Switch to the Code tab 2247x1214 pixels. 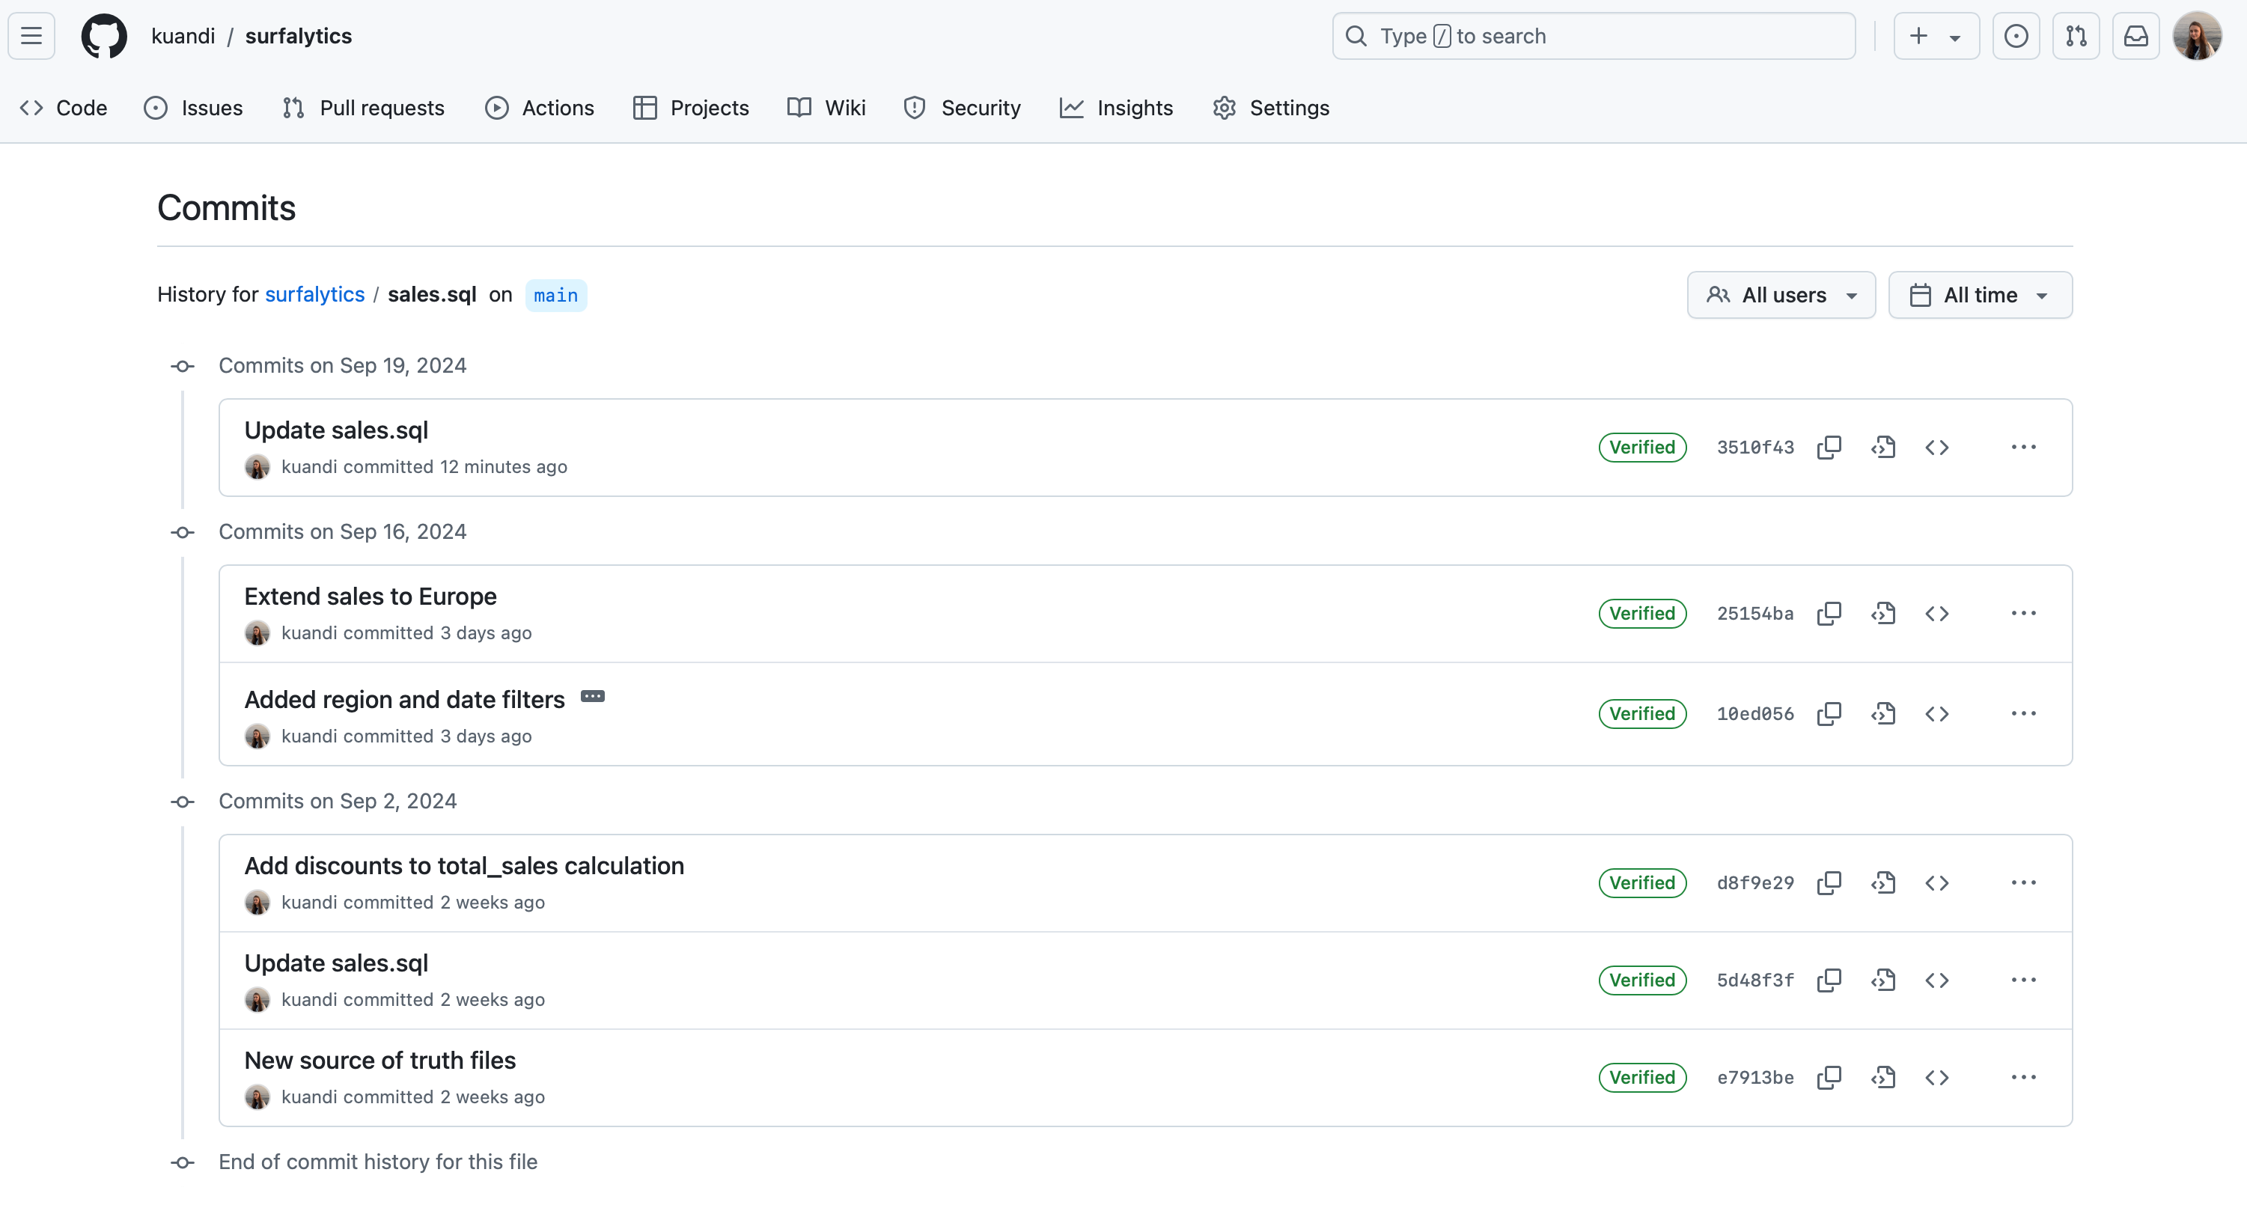[64, 108]
